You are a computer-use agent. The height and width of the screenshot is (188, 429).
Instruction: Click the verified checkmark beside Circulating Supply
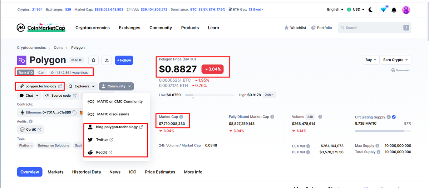pyautogui.click(x=394, y=117)
